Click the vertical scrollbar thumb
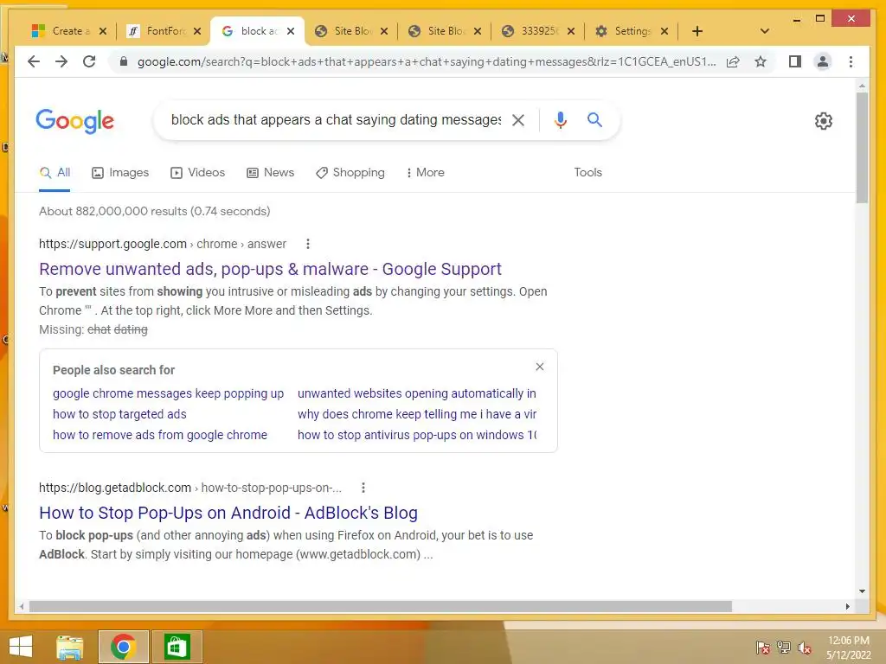 [862, 147]
